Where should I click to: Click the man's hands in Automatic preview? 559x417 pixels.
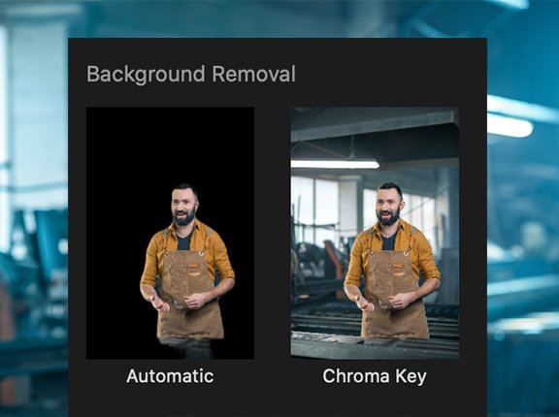click(x=179, y=302)
